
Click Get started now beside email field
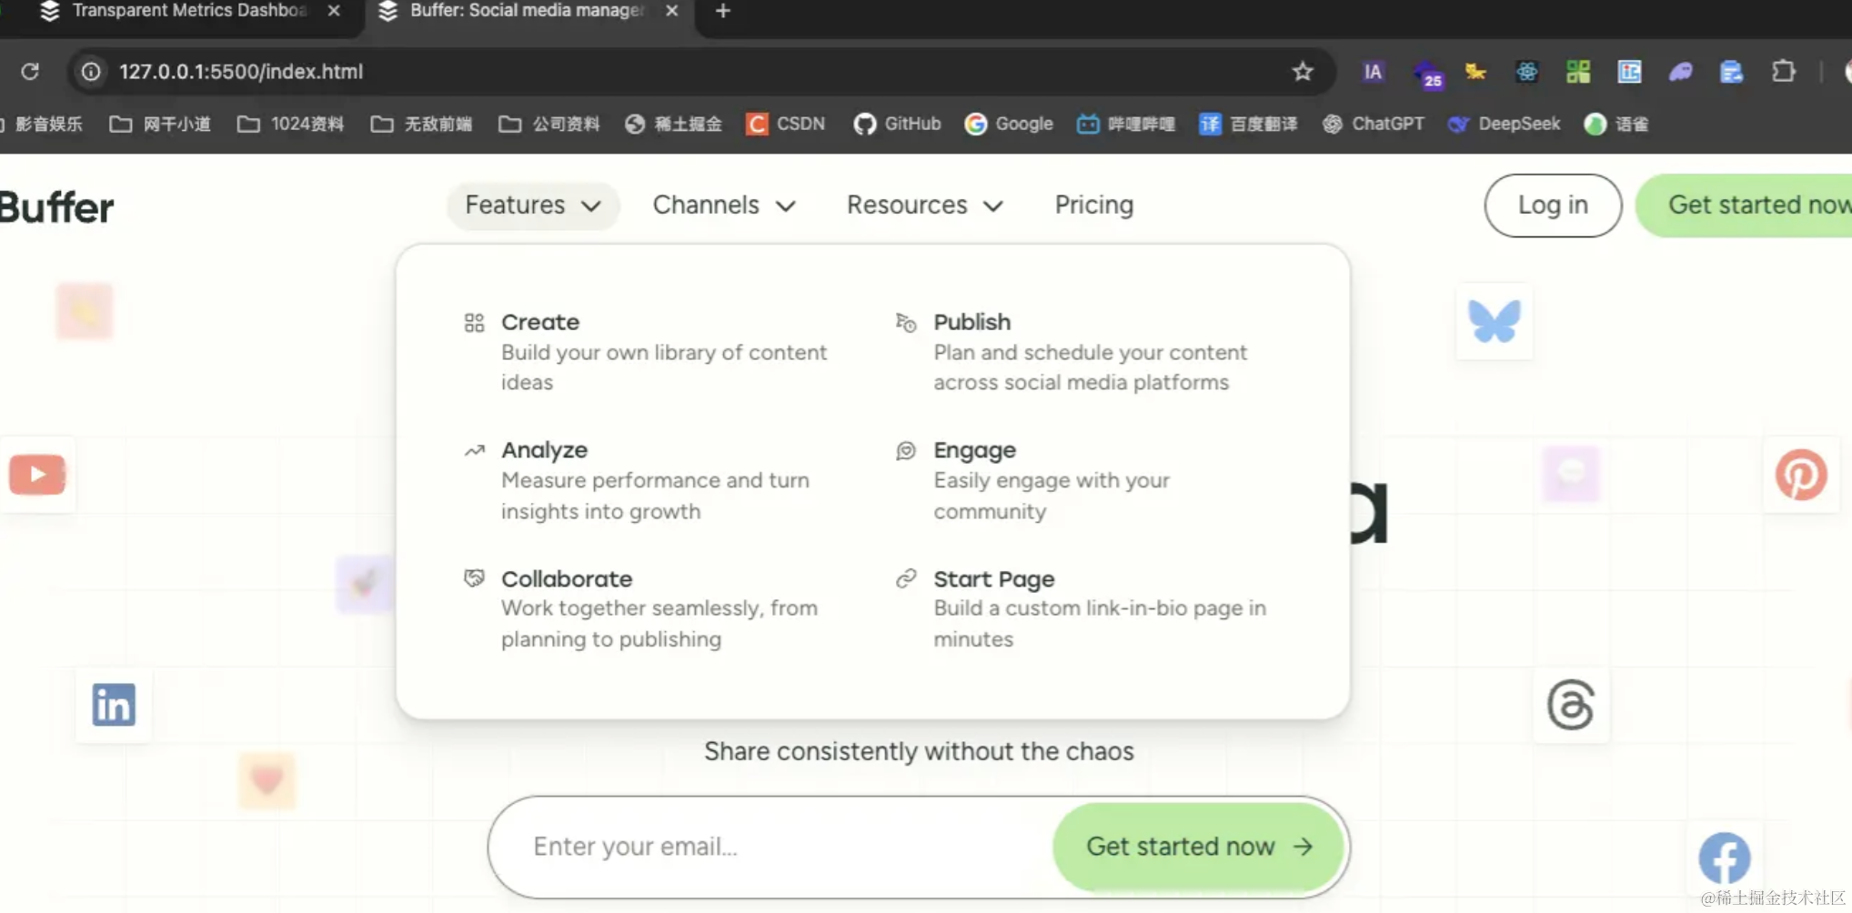click(1198, 847)
